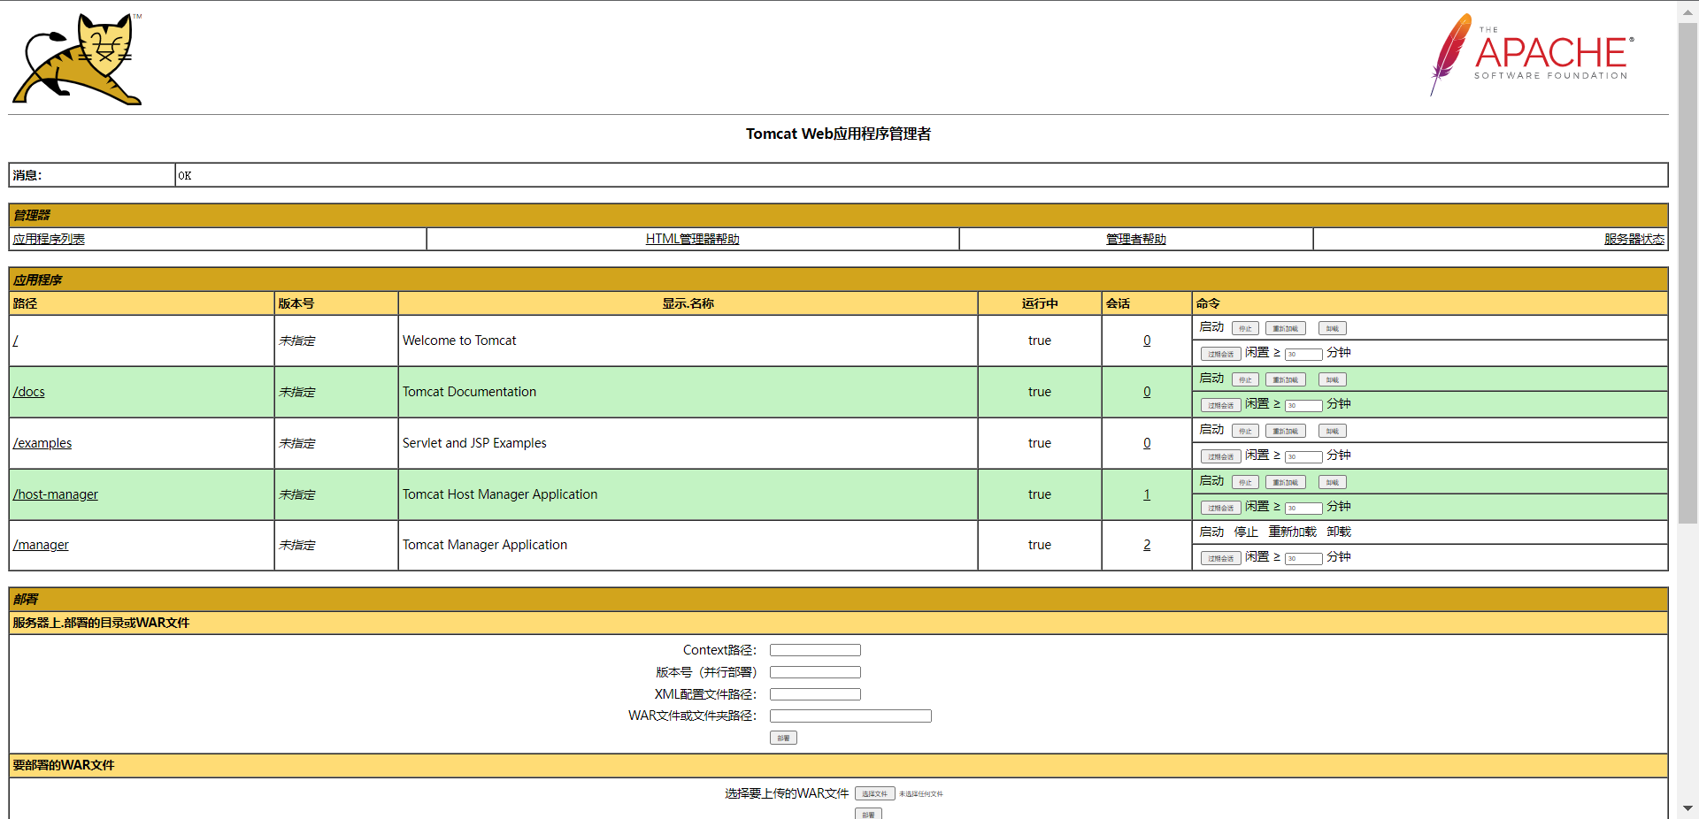Stop (停止) the root / application
The width and height of the screenshot is (1699, 819).
pyautogui.click(x=1245, y=328)
